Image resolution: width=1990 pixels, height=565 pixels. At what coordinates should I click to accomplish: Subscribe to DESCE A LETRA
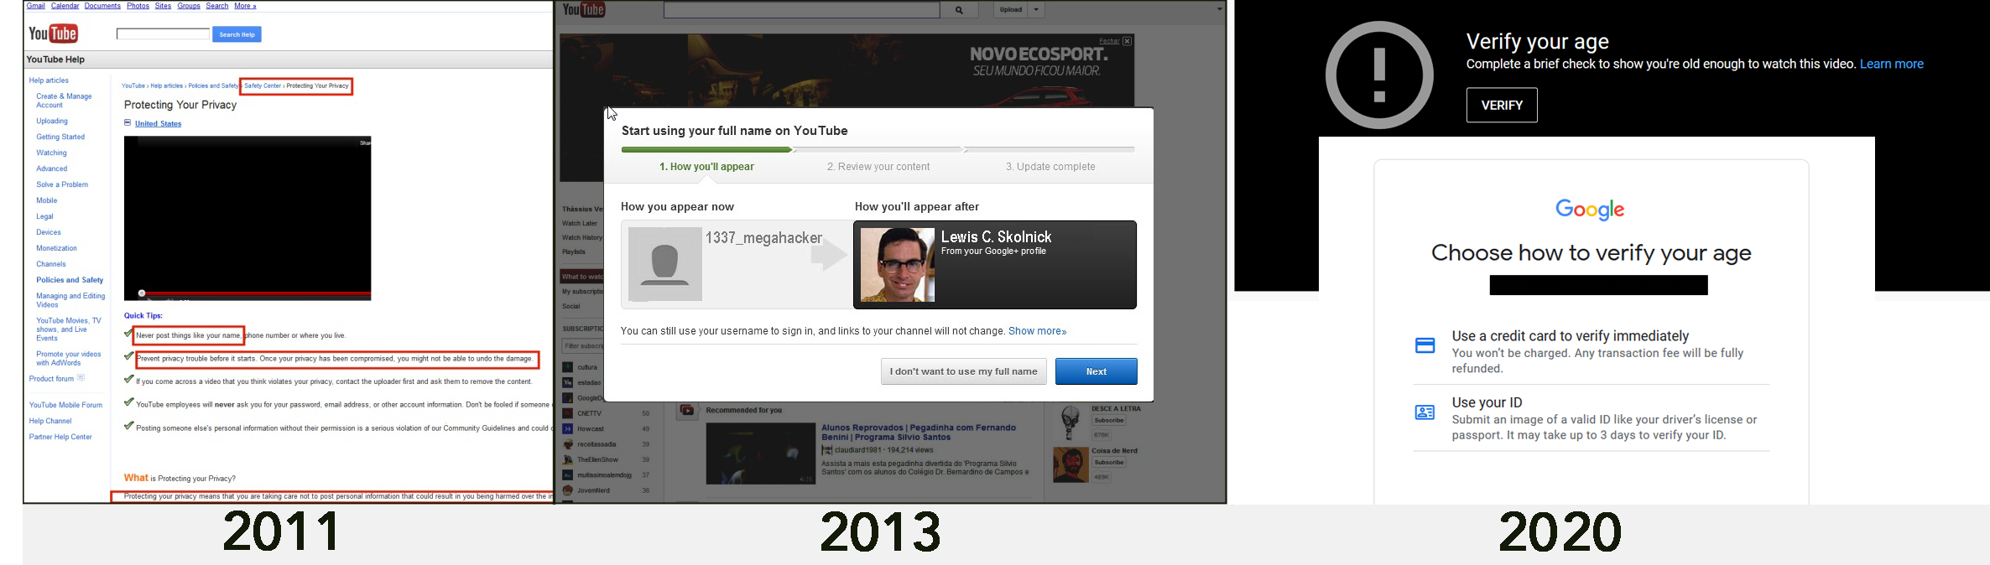tap(1108, 421)
